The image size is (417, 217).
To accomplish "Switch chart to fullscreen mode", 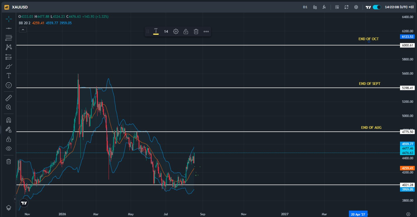I will point(346,7).
